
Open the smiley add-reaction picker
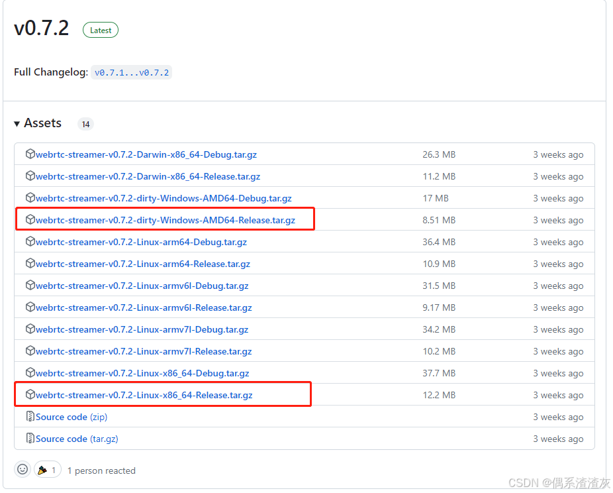[x=23, y=470]
